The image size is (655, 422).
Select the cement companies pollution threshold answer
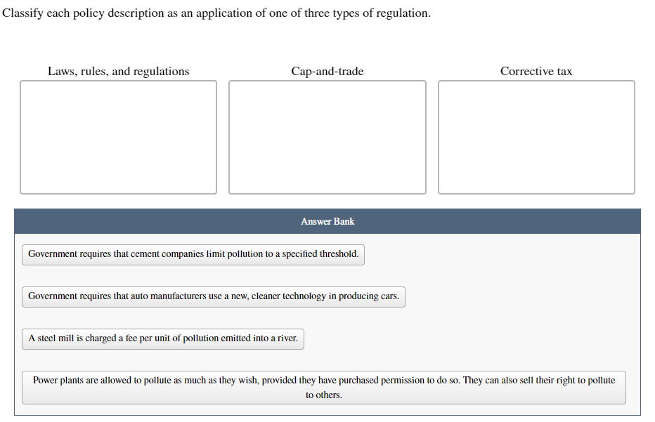pos(193,254)
